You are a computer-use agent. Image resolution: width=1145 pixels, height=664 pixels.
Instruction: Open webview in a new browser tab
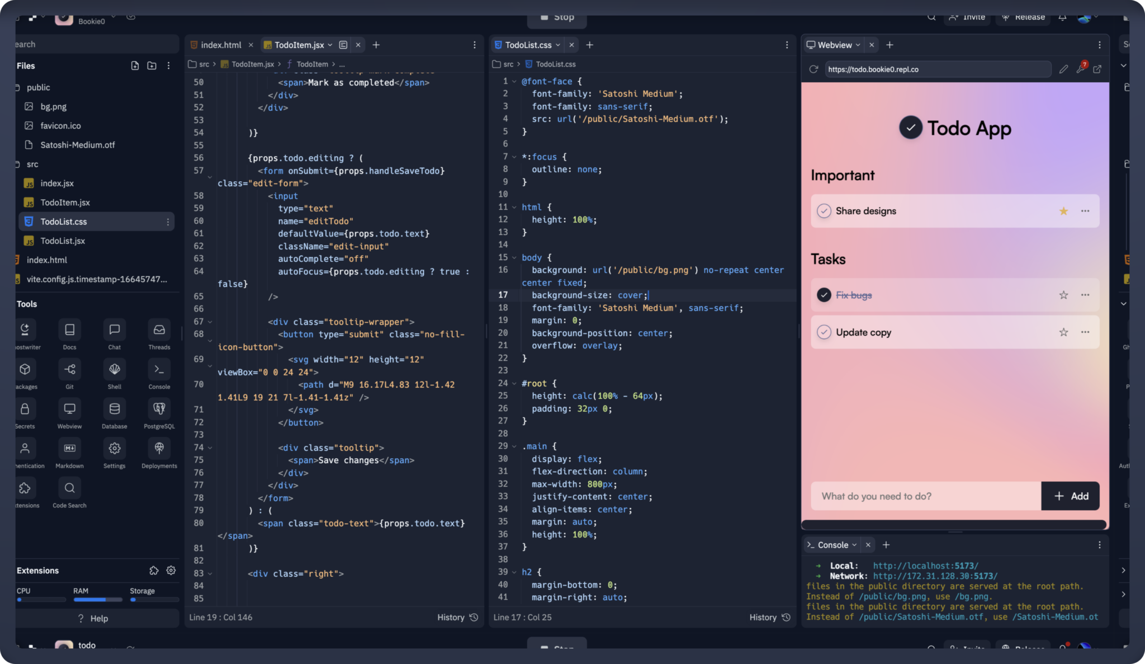tap(1097, 69)
